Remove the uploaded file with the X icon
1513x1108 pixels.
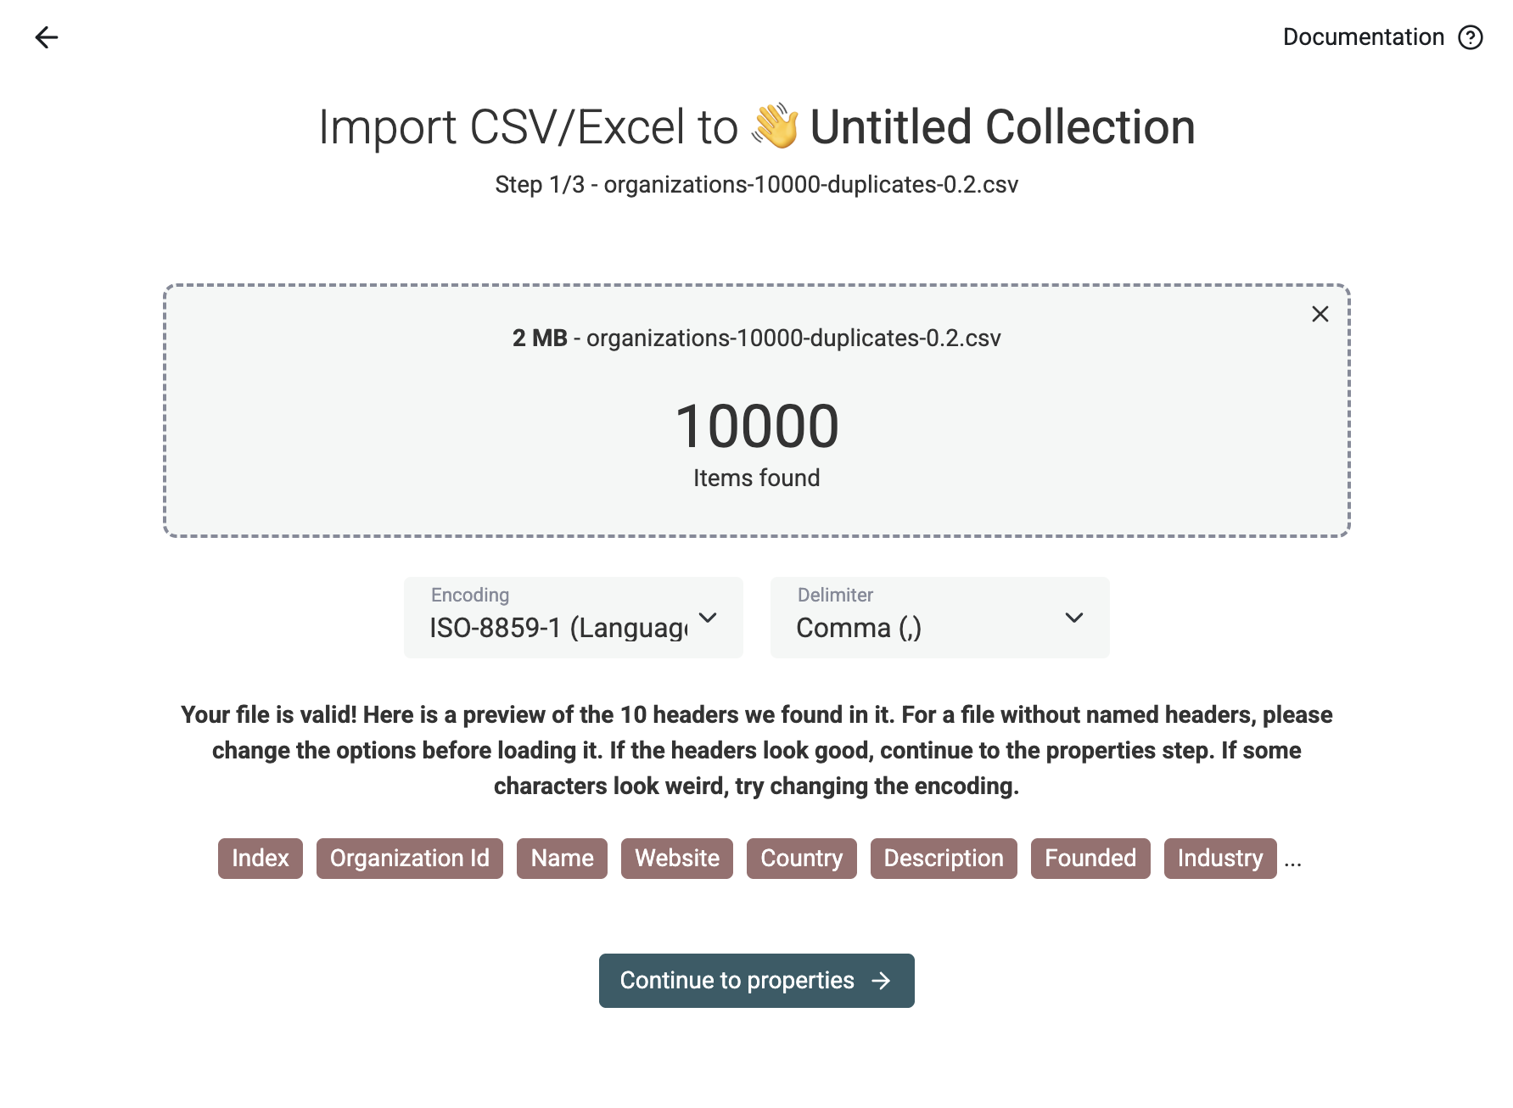pos(1320,314)
